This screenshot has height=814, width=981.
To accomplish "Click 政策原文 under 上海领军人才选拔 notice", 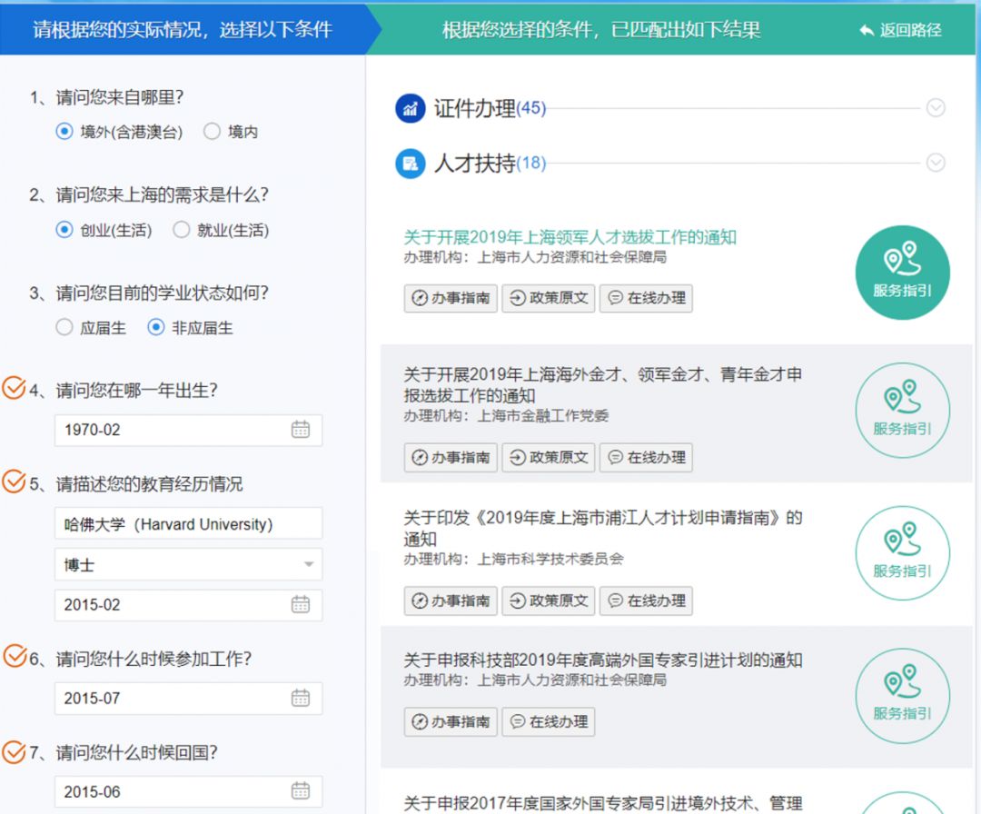I will [548, 298].
